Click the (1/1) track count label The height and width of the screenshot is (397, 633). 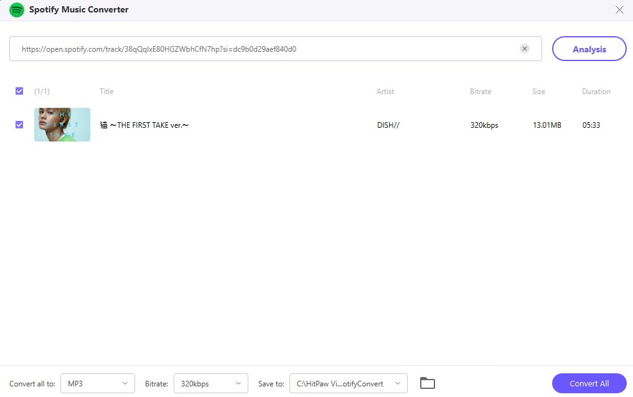point(42,92)
